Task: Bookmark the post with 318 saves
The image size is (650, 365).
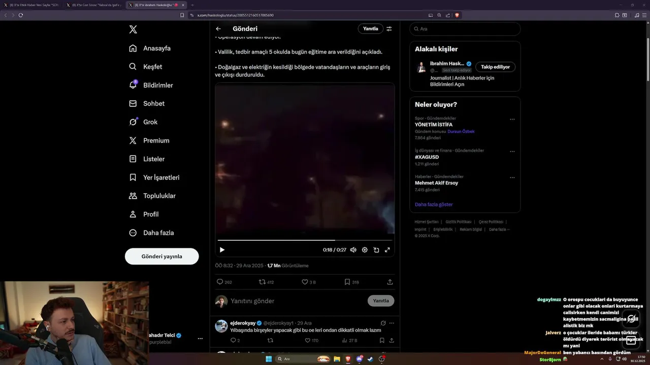Action: [351, 282]
